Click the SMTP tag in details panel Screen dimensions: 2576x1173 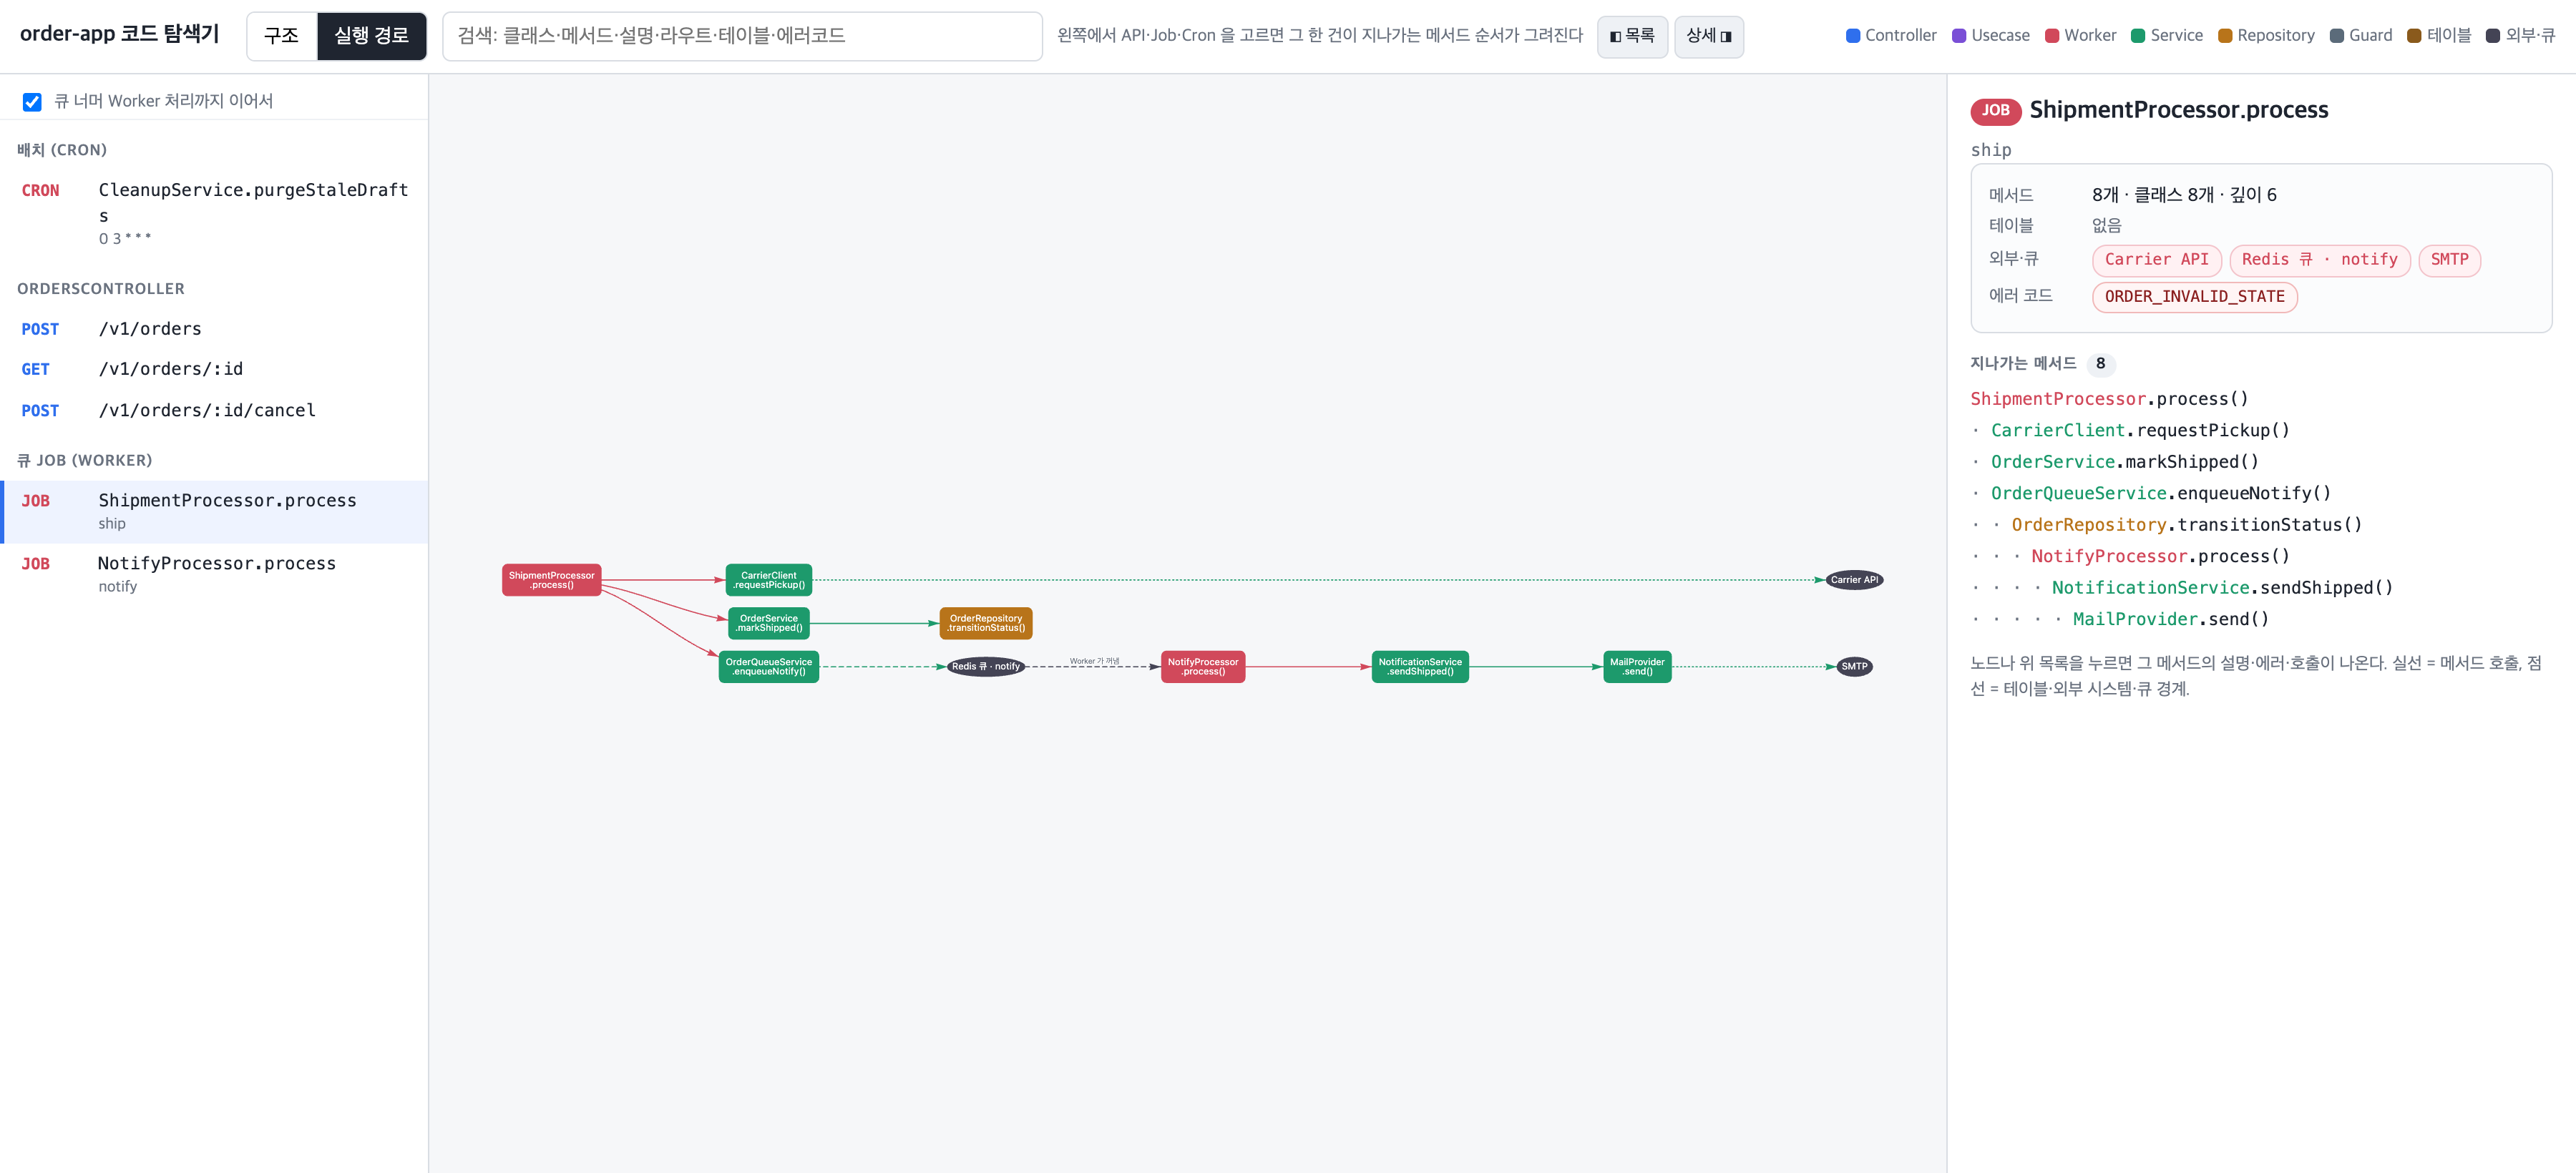coord(2449,260)
